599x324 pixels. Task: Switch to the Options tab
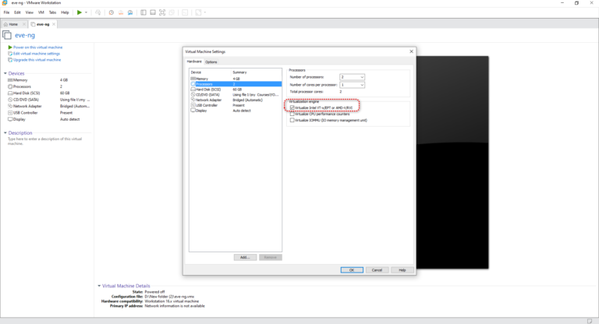click(x=211, y=62)
